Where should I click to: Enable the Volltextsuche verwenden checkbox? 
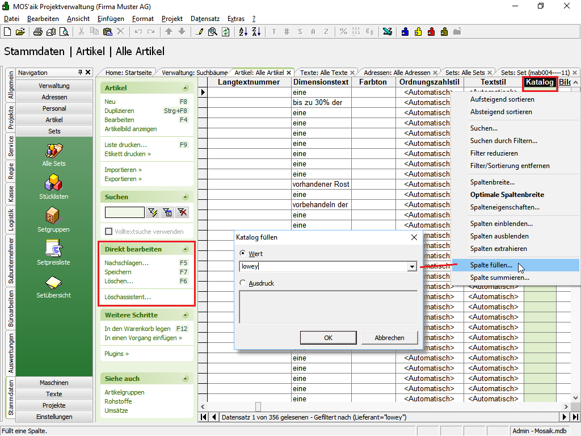tap(110, 232)
